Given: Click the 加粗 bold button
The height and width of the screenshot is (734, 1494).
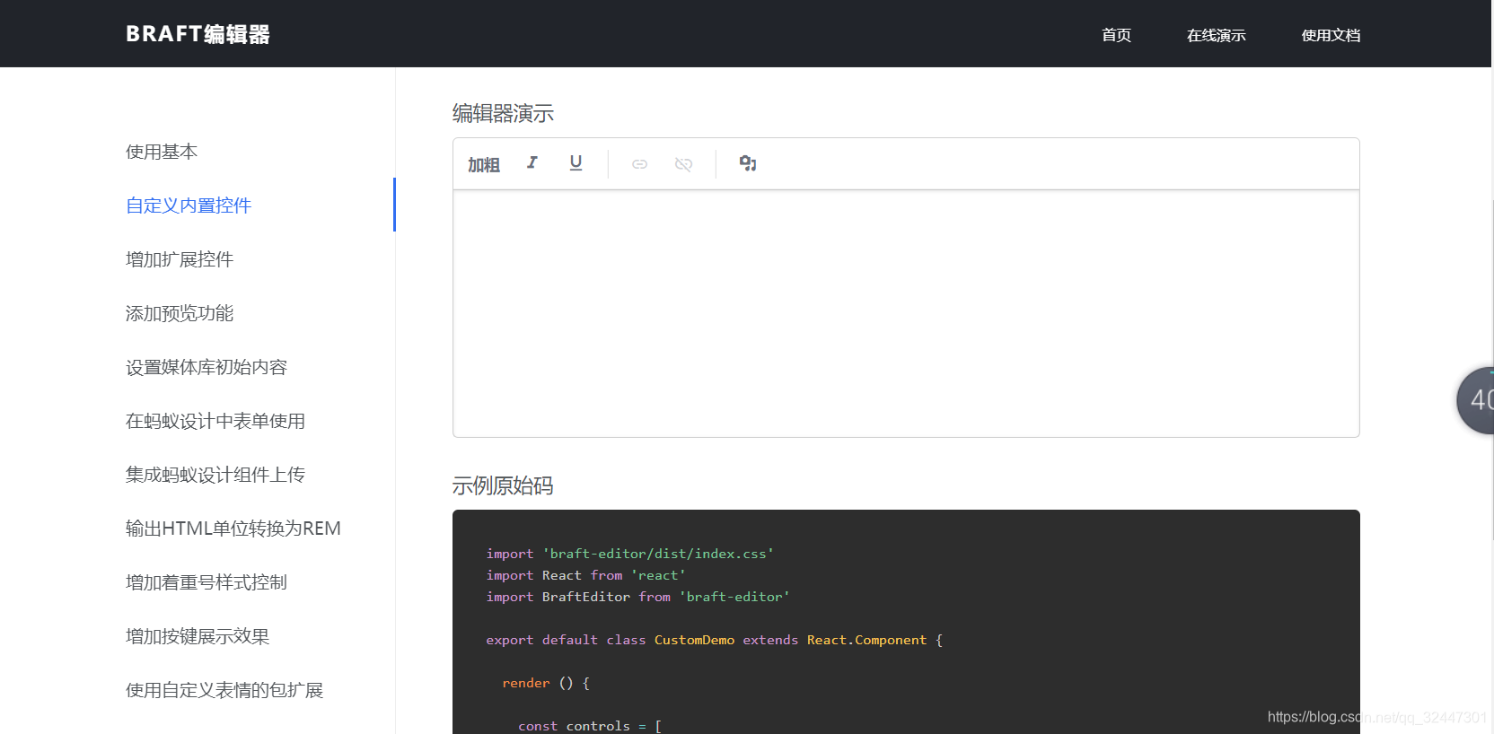Looking at the screenshot, I should [x=484, y=164].
